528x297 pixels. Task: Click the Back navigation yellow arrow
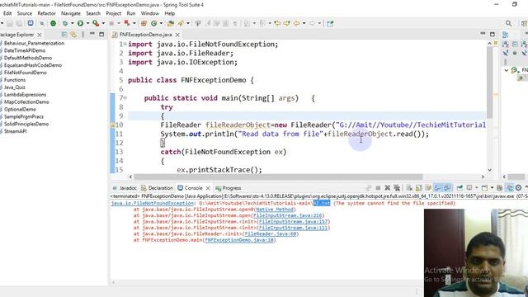click(296, 23)
